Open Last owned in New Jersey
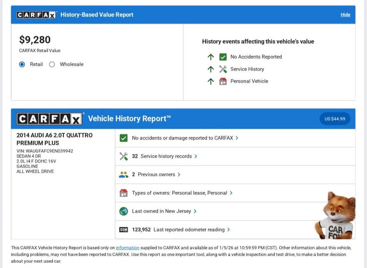Screen dimensions: 367x268 235,211
